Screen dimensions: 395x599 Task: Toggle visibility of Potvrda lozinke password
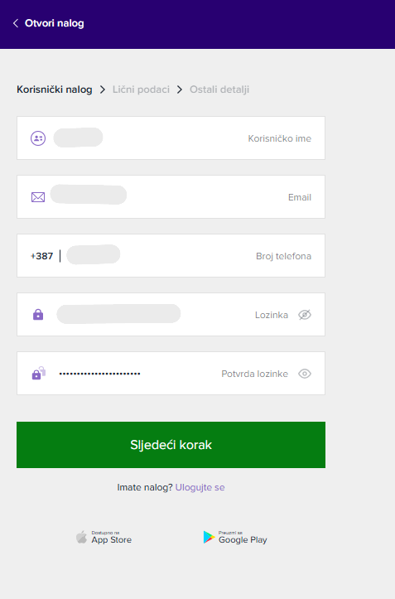[x=305, y=374]
